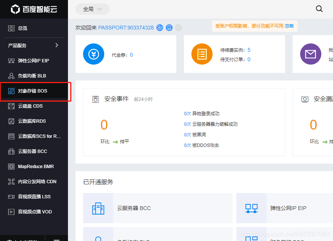Open the 弹性公网IP EIP service card

285,208
